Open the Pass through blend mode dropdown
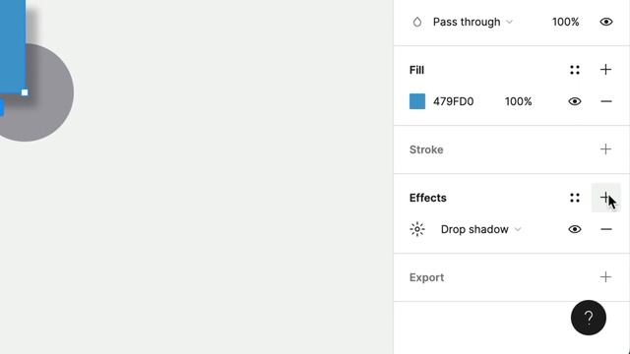This screenshot has height=354, width=630. point(472,22)
